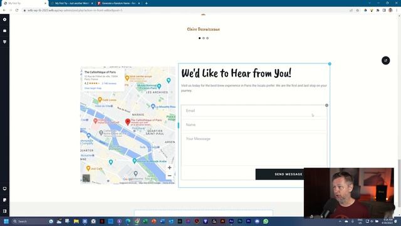Select the third testimonial slider dot

click(207, 38)
